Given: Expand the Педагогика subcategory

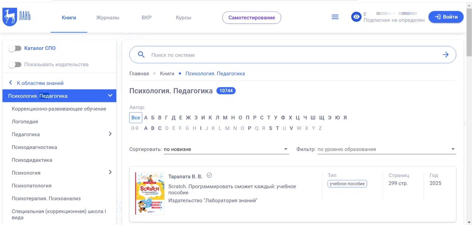Looking at the screenshot, I should [x=110, y=134].
